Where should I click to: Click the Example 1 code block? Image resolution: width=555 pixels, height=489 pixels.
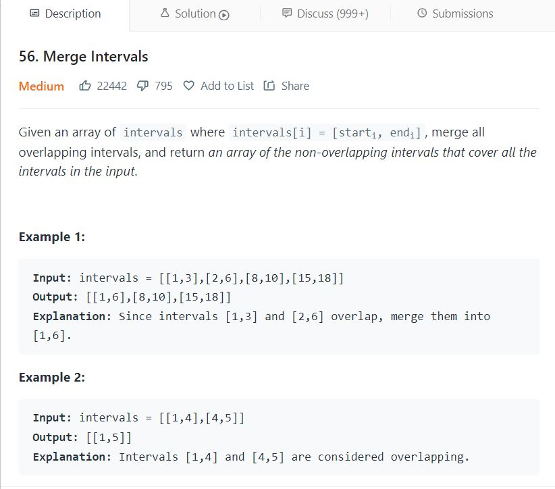pos(279,307)
